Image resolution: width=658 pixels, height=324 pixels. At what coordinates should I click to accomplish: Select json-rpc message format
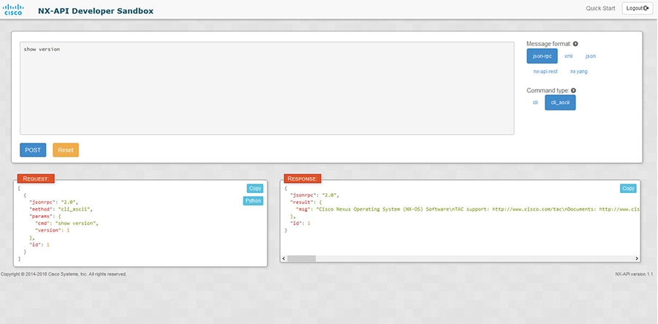(542, 56)
